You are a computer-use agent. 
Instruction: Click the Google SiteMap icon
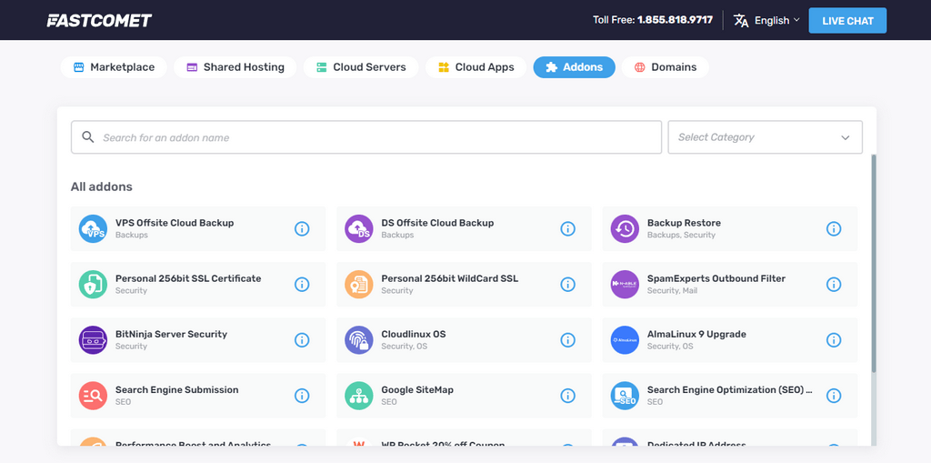359,396
